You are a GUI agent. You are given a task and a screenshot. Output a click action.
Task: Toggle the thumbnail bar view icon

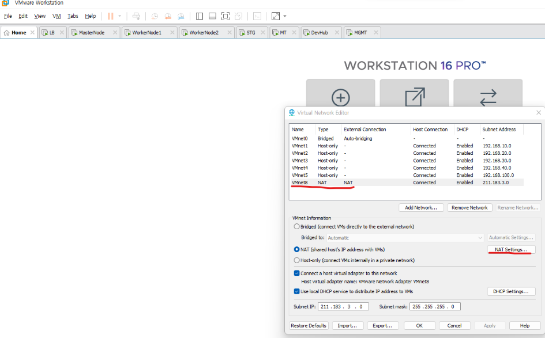tap(212, 16)
